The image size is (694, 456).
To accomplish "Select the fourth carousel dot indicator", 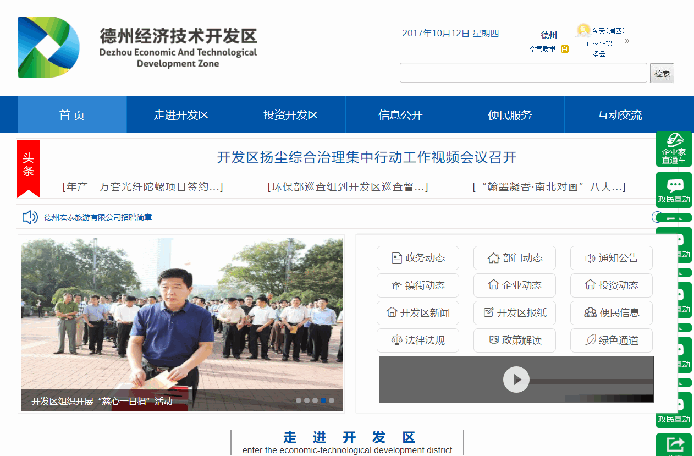I will (323, 400).
